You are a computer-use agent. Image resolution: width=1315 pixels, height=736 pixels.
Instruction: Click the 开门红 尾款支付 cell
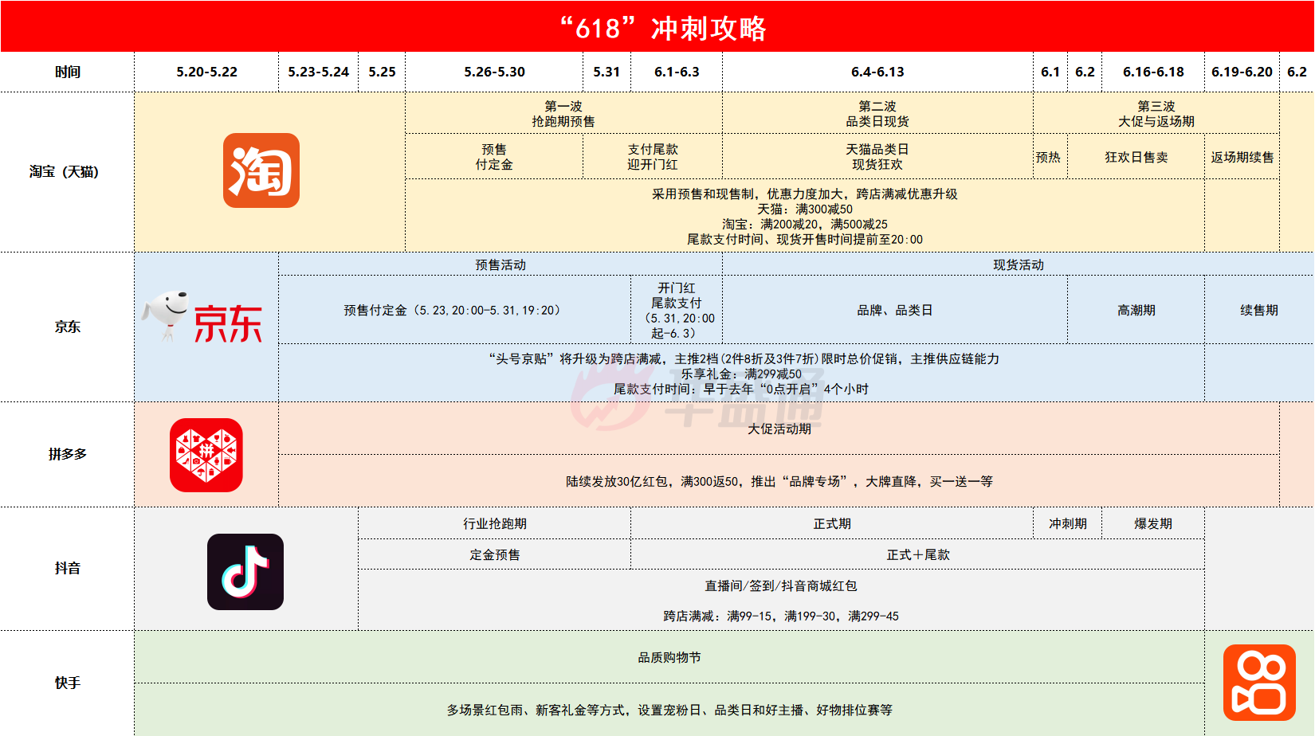click(x=677, y=310)
